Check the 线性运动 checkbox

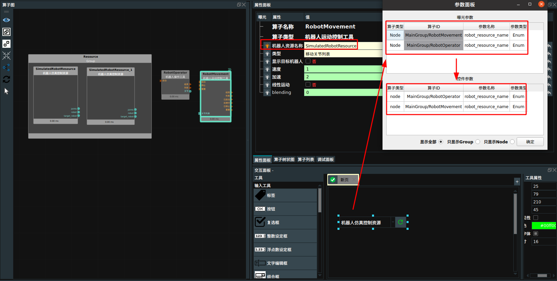[x=308, y=84]
